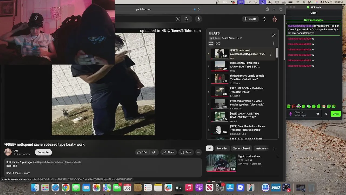Open the des channel avatar

(x=8, y=152)
